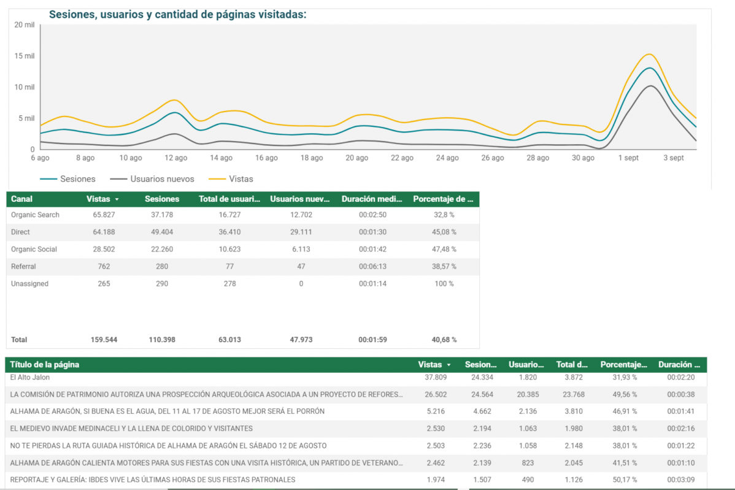The width and height of the screenshot is (735, 490).
Task: Click Organic Search views value 65.827
Action: click(x=104, y=215)
